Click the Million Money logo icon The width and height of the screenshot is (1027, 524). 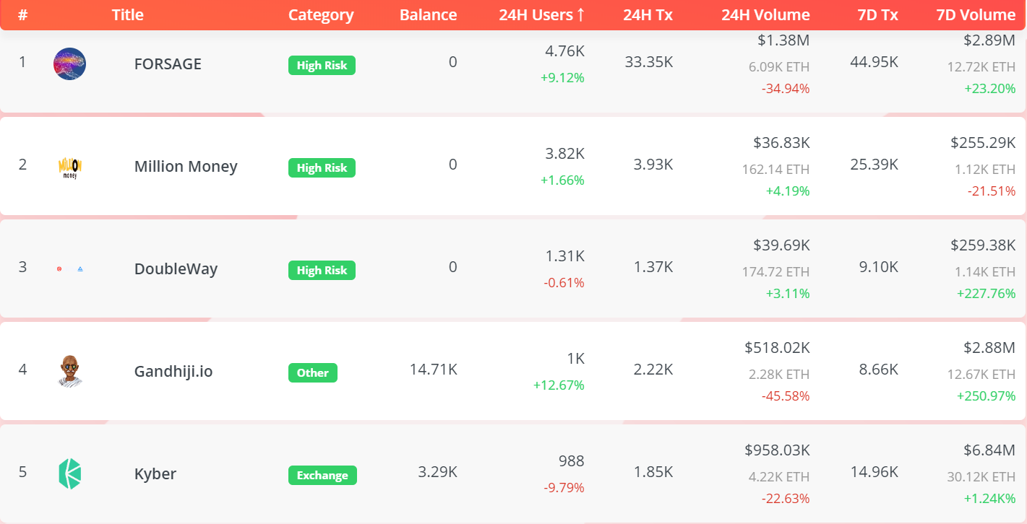tap(70, 167)
